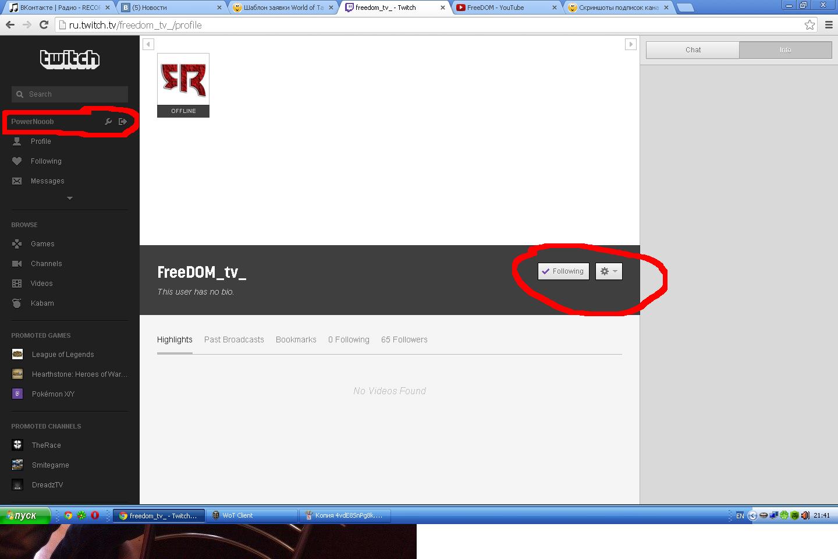Click the FreeDOM_tv_ channel avatar thumbnail
This screenshot has width=838, height=559.
(183, 85)
